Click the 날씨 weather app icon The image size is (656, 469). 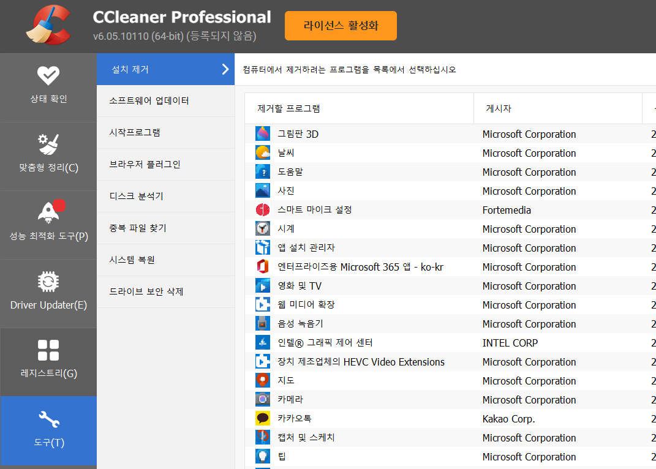(263, 152)
